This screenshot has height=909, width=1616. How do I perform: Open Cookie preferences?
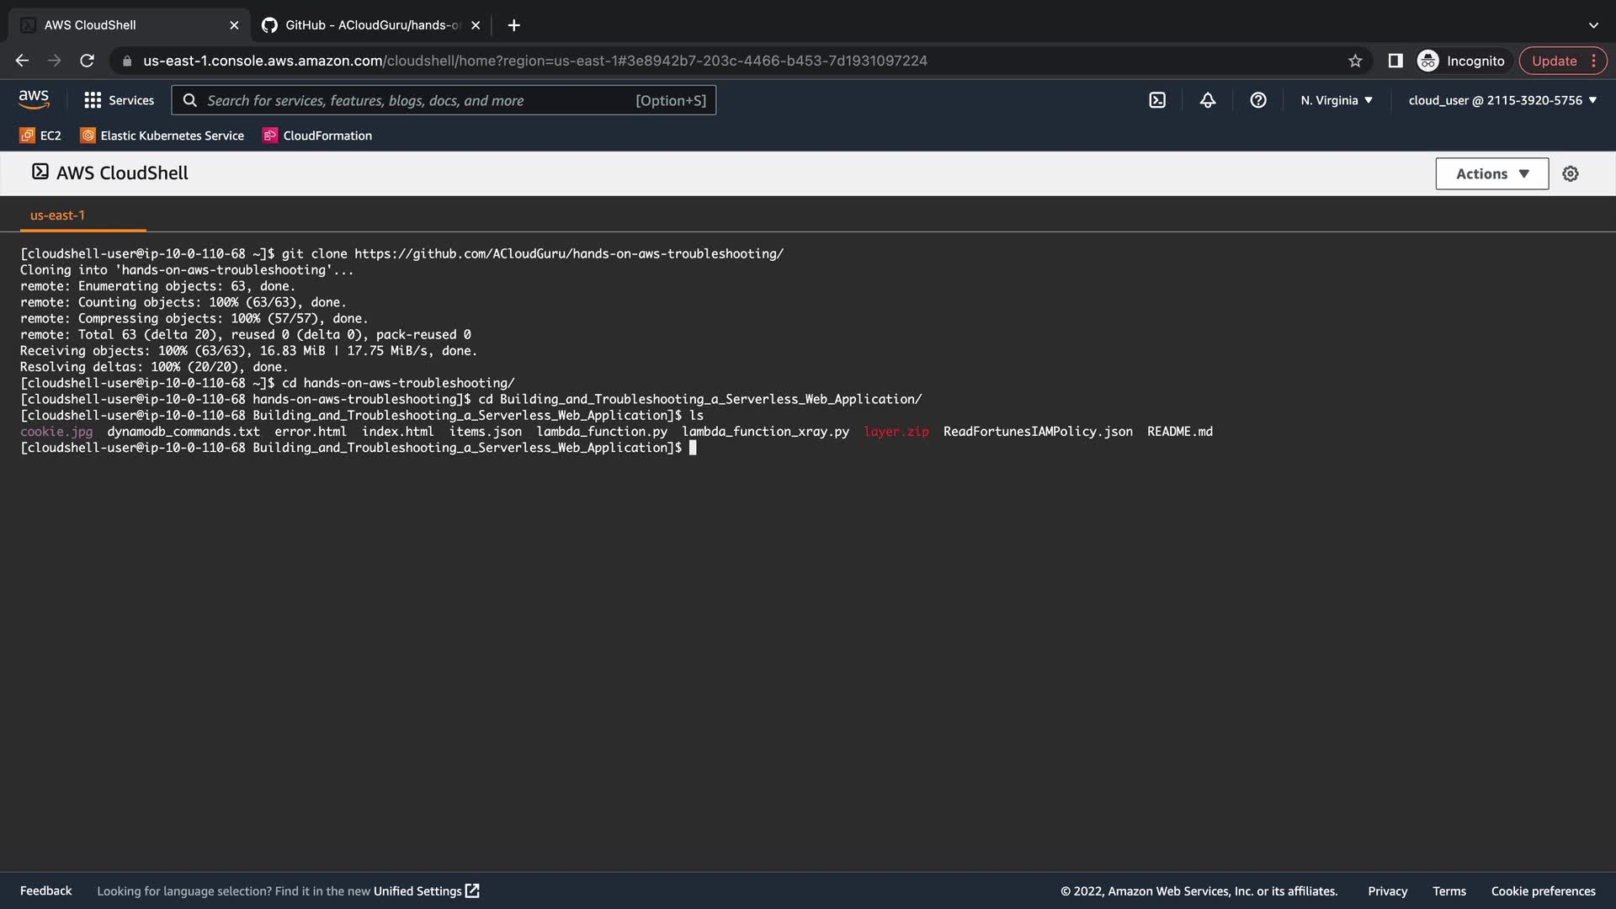click(x=1543, y=890)
